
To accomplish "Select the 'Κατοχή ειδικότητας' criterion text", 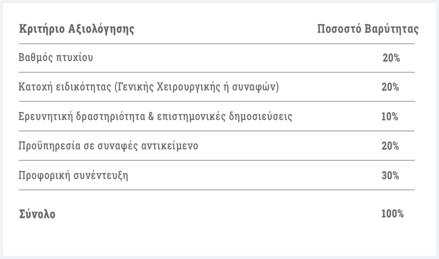I will (149, 87).
